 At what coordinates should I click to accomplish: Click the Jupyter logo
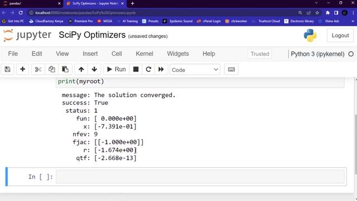click(27, 35)
